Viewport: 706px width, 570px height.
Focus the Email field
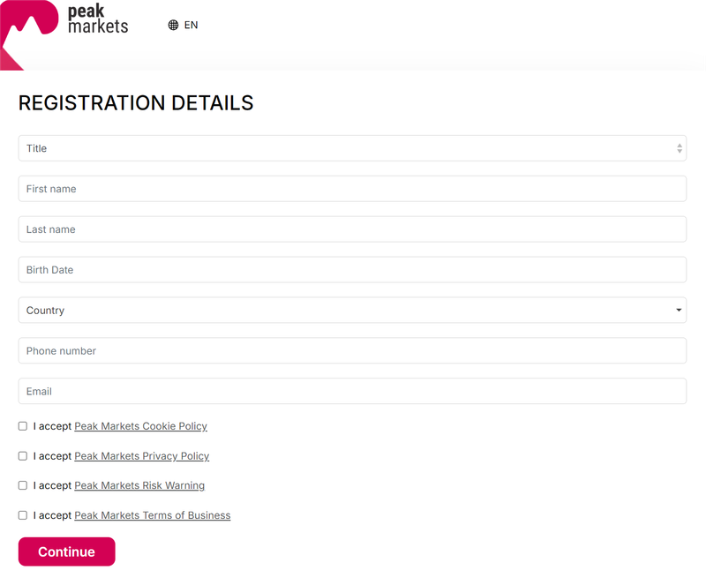click(352, 391)
